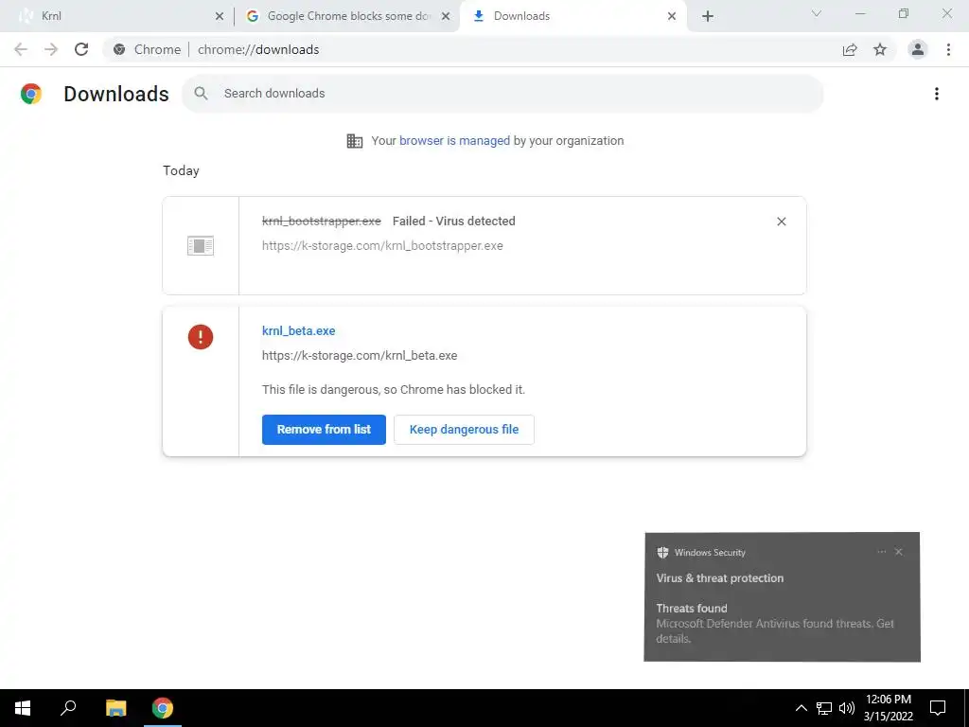Open Windows Security notification options ellipsis
The height and width of the screenshot is (727, 969).
coord(881,552)
